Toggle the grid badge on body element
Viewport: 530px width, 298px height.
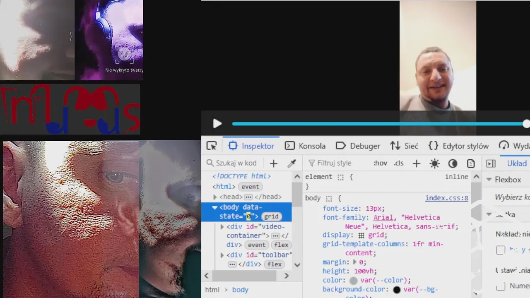pyautogui.click(x=271, y=216)
